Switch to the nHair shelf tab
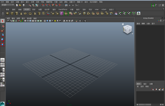This screenshot has height=106, width=165. tap(97, 9)
